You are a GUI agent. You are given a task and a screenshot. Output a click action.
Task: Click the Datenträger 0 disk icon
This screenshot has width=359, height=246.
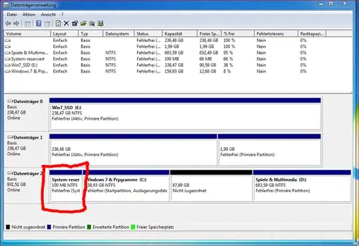[10, 101]
